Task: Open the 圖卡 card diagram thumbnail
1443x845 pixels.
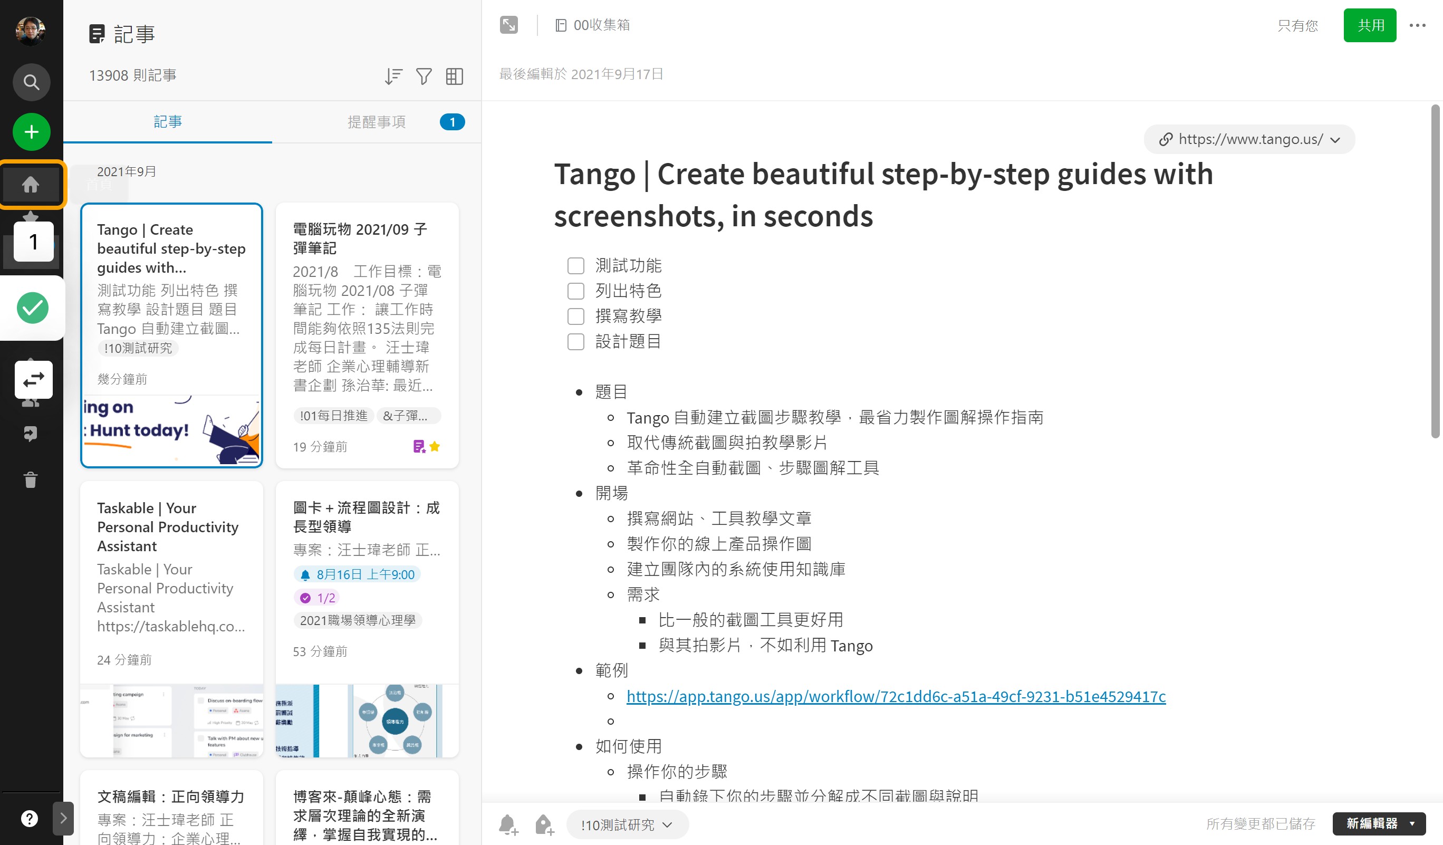Action: (367, 720)
